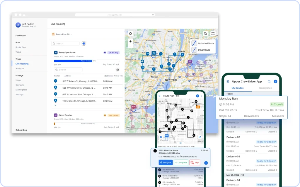The image size is (300, 187).
Task: Tap the Skip button
Action: coord(195,162)
